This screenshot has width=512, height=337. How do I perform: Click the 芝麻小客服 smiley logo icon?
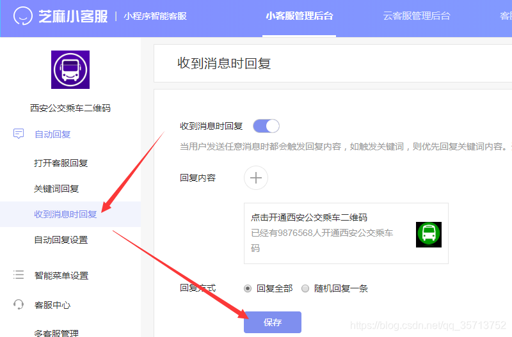(23, 15)
